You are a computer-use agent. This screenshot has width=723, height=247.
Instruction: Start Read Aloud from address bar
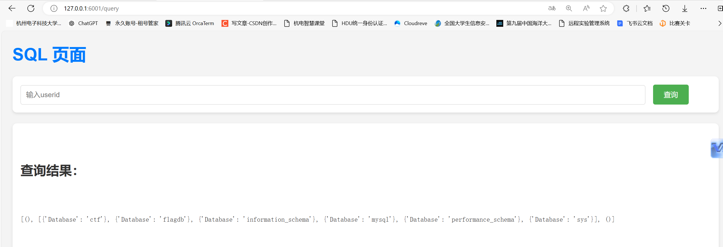point(586,9)
